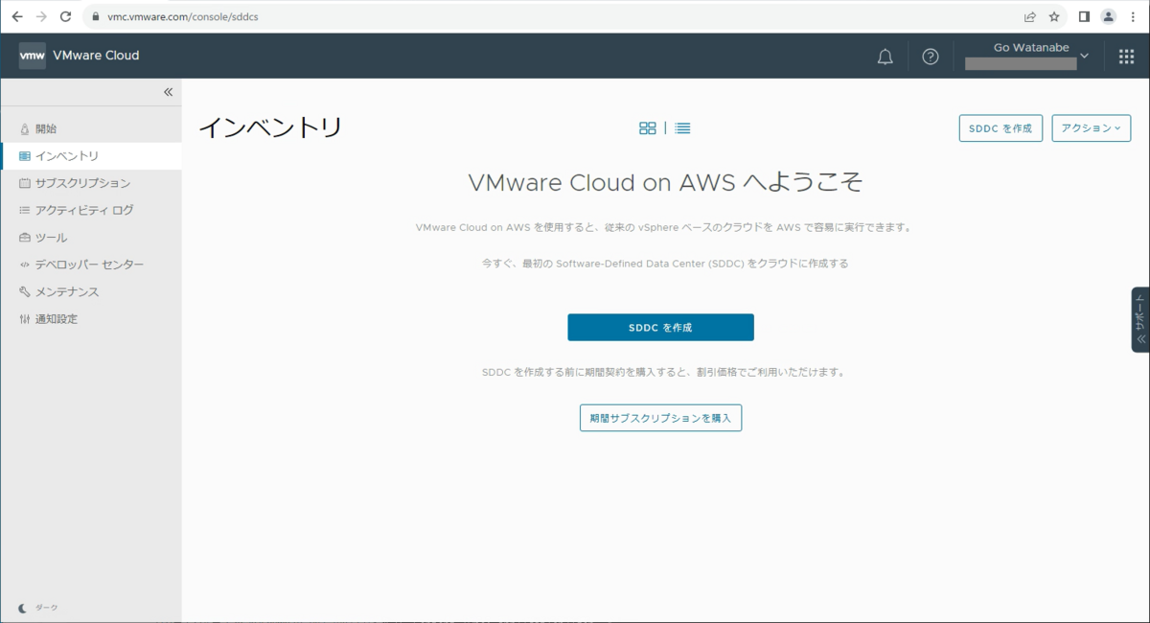This screenshot has width=1150, height=623.
Task: Bookmark this page with star icon
Action: click(x=1054, y=16)
